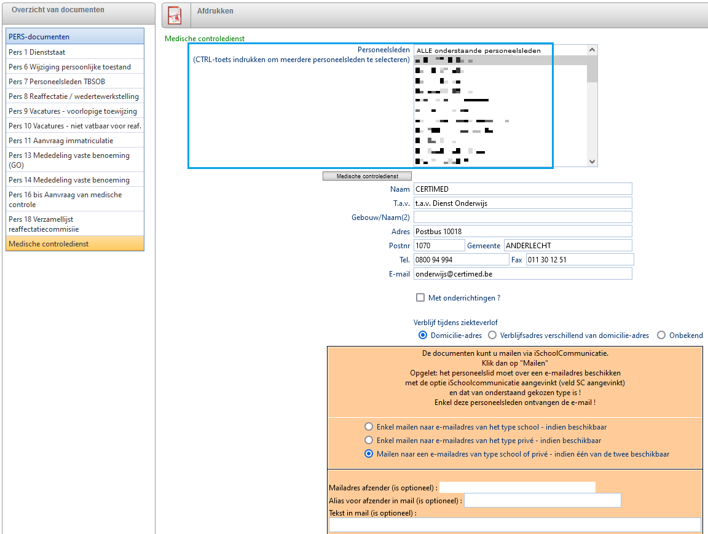Select mailing only to school type address
Viewport: 708px width, 534px height.
(x=369, y=426)
